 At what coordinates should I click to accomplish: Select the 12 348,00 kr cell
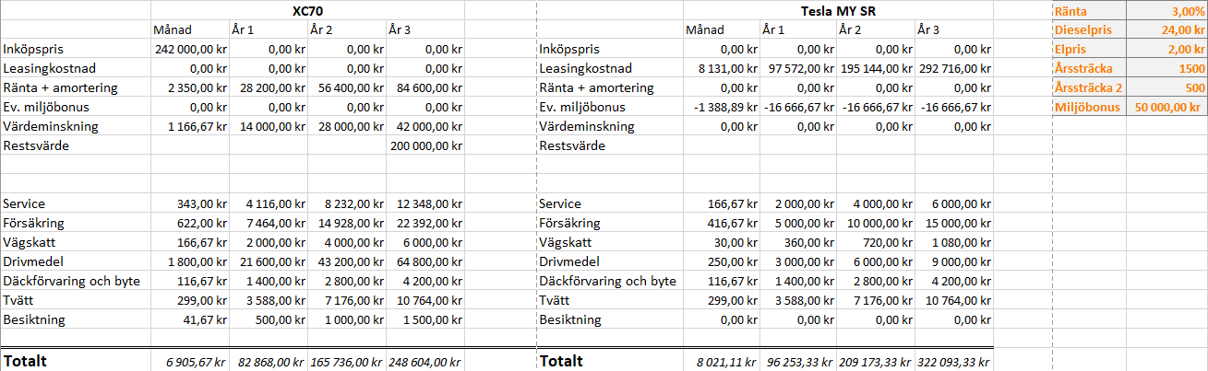425,203
